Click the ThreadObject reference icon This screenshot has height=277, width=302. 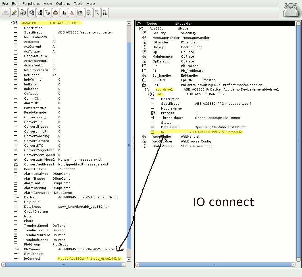tap(153, 118)
